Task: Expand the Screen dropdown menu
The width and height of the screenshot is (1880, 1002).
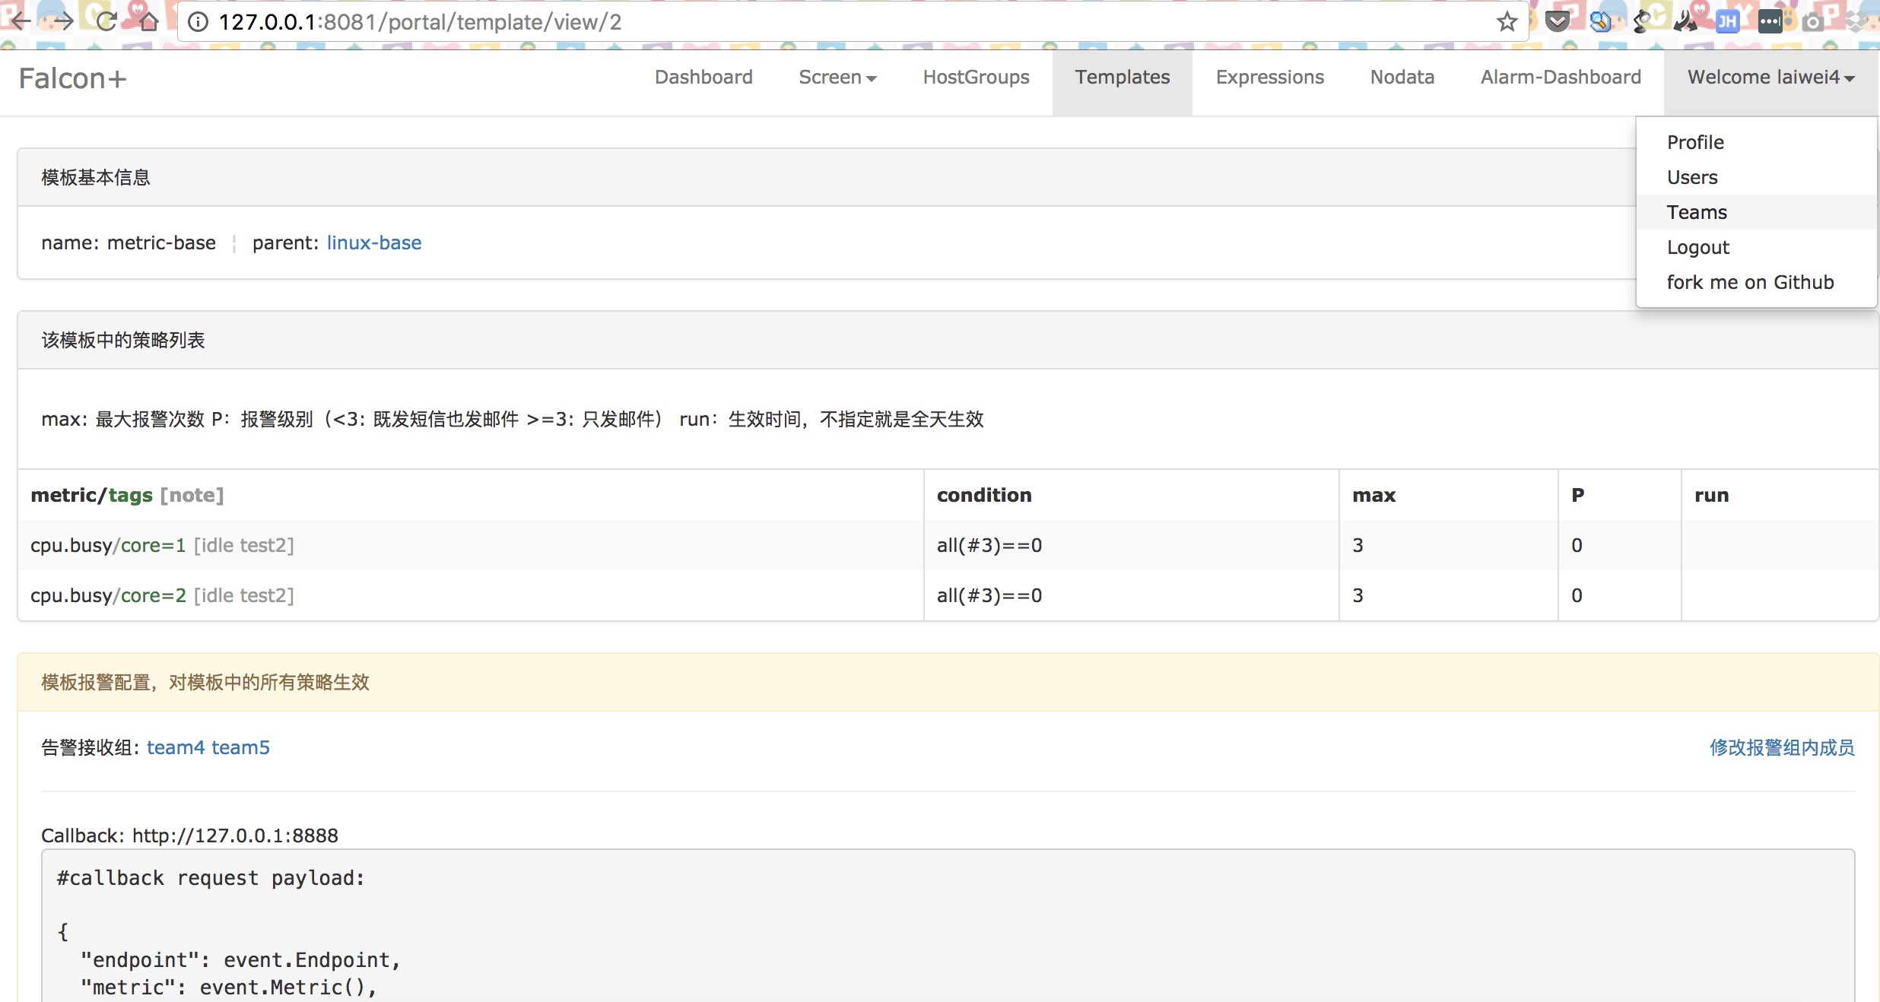Action: [837, 78]
